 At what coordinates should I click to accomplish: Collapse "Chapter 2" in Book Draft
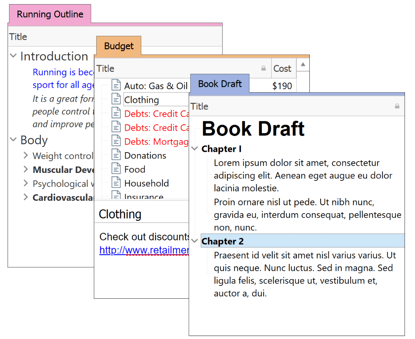(x=194, y=240)
